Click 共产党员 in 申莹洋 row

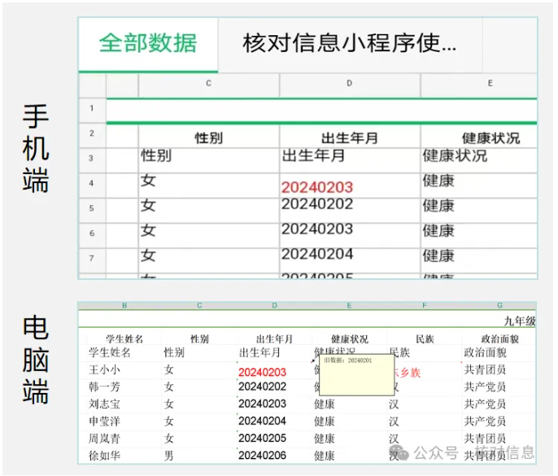click(x=499, y=421)
